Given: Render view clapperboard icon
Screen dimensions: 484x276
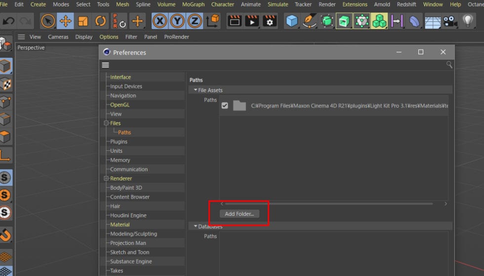Looking at the screenshot, I should (235, 21).
